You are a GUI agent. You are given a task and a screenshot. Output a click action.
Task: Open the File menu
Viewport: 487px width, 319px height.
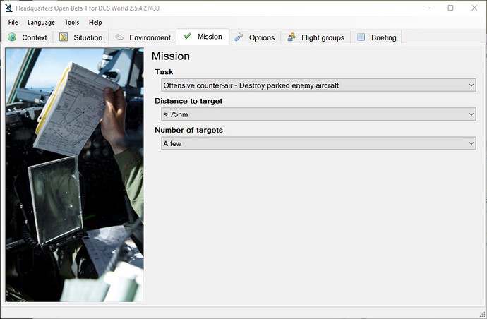pyautogui.click(x=13, y=23)
